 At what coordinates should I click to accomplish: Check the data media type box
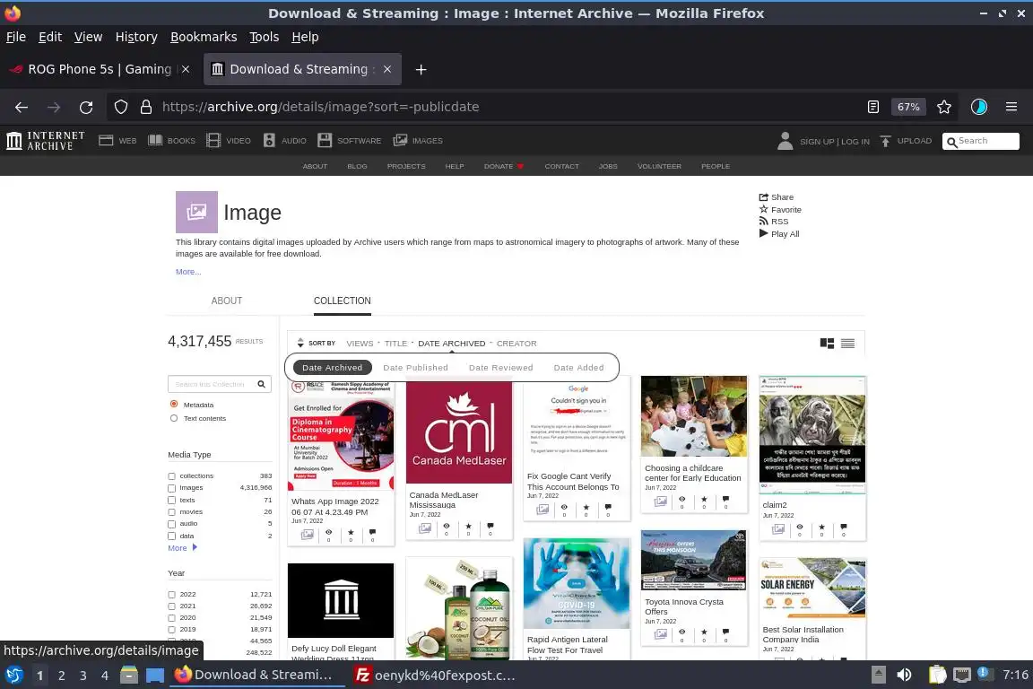coord(172,536)
